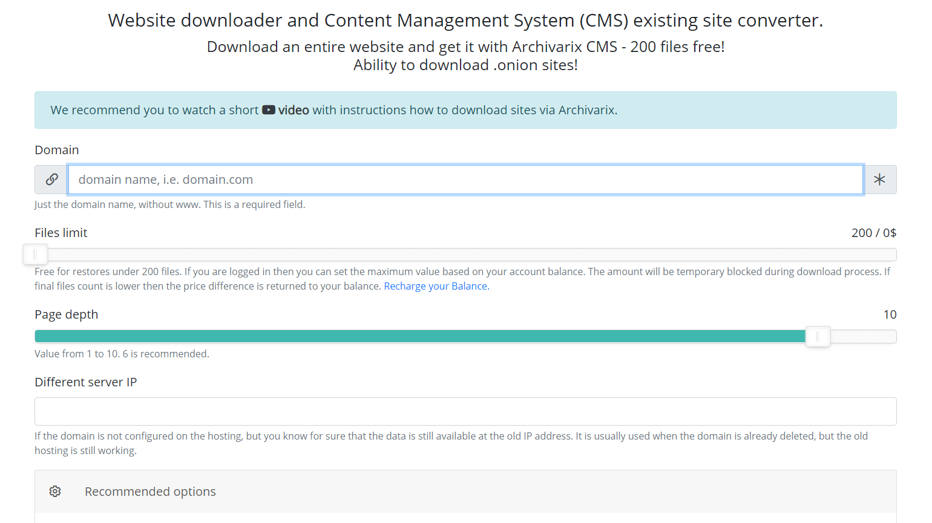This screenshot has width=932, height=523.
Task: Click the 'Files limit' label
Action: [61, 233]
